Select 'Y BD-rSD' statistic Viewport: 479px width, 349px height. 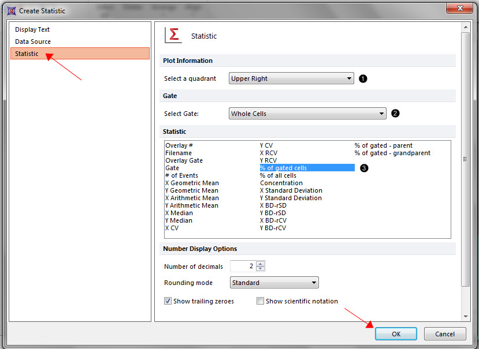(x=273, y=213)
